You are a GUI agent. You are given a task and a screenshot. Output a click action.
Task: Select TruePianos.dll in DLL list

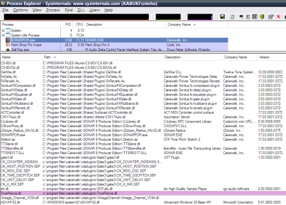pos(143,194)
